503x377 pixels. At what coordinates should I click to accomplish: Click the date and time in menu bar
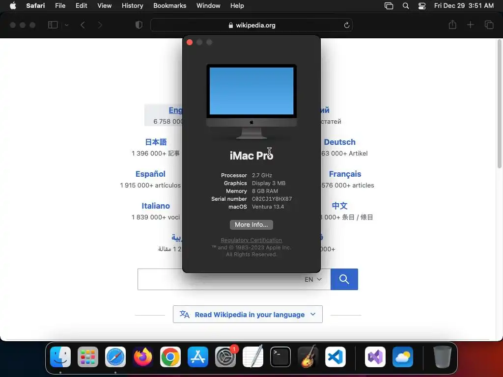point(464,5)
